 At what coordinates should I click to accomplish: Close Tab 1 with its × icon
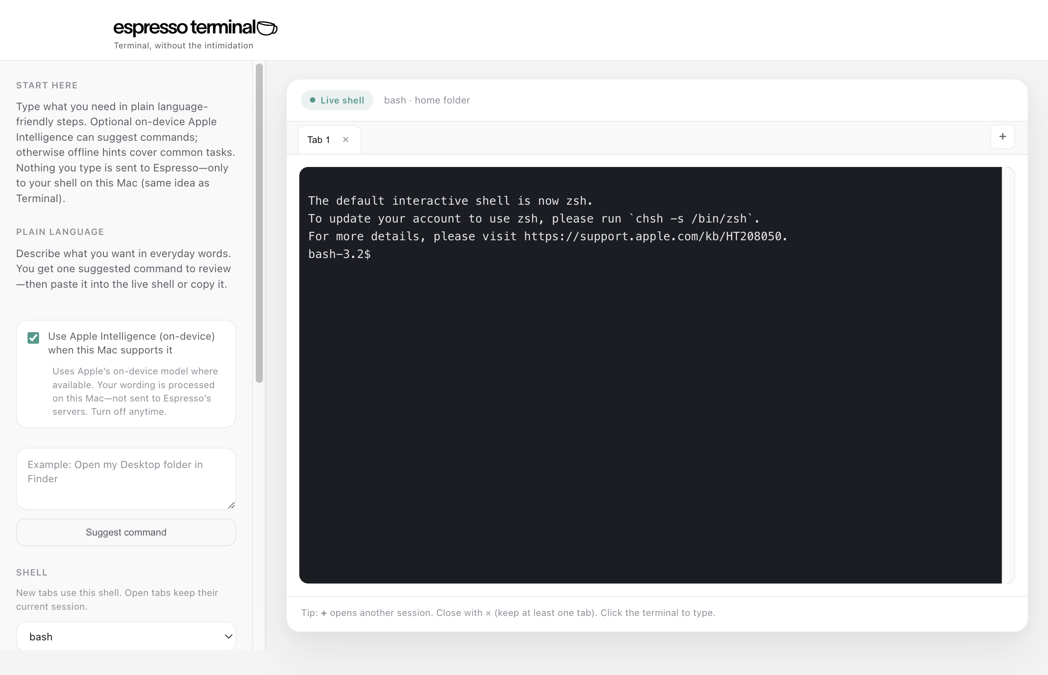pos(346,139)
